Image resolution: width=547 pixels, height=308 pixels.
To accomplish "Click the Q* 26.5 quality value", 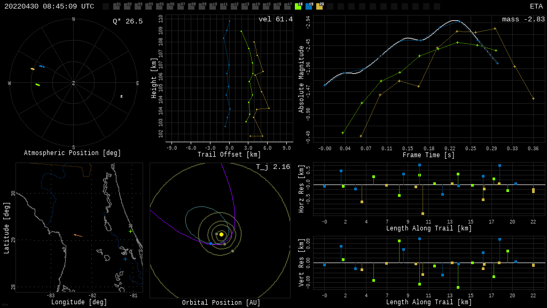I will [x=127, y=21].
